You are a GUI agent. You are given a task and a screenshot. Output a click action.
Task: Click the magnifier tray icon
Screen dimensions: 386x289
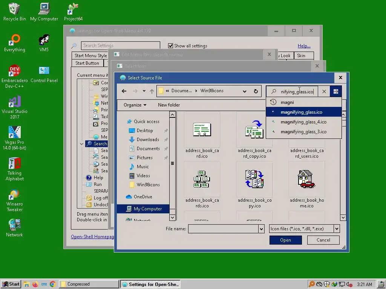[311, 284]
